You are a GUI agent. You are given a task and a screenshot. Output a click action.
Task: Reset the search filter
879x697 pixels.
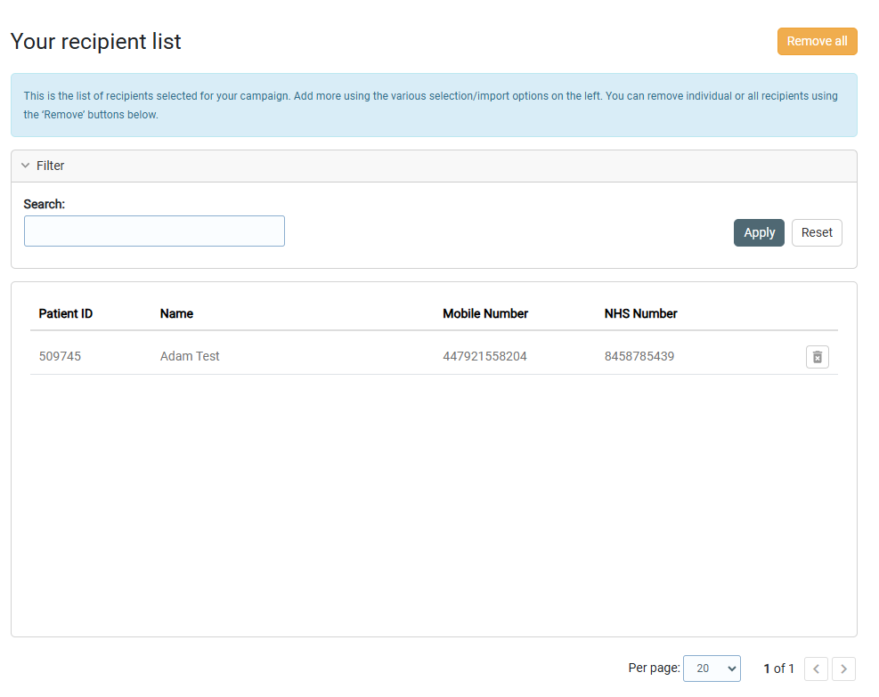817,232
